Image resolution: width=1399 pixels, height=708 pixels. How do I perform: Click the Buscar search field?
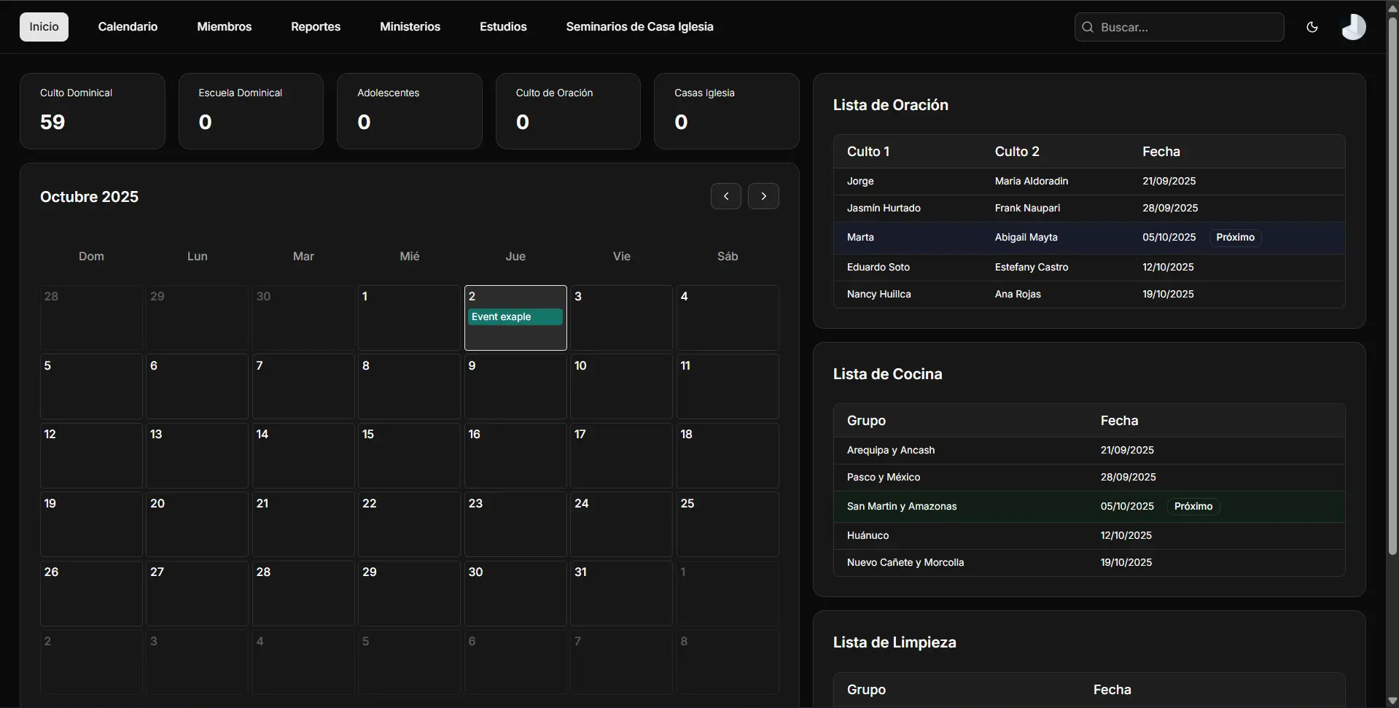(x=1188, y=27)
